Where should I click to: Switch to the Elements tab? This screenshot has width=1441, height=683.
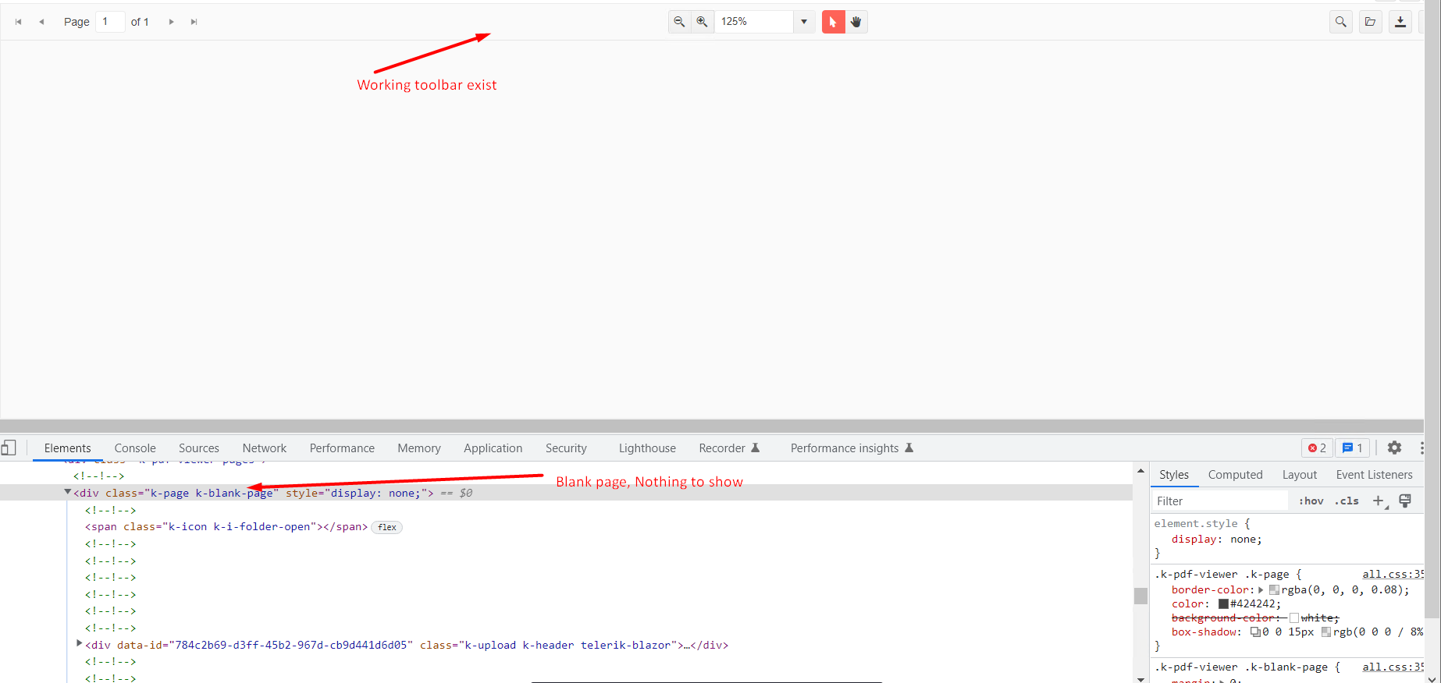[x=68, y=448]
